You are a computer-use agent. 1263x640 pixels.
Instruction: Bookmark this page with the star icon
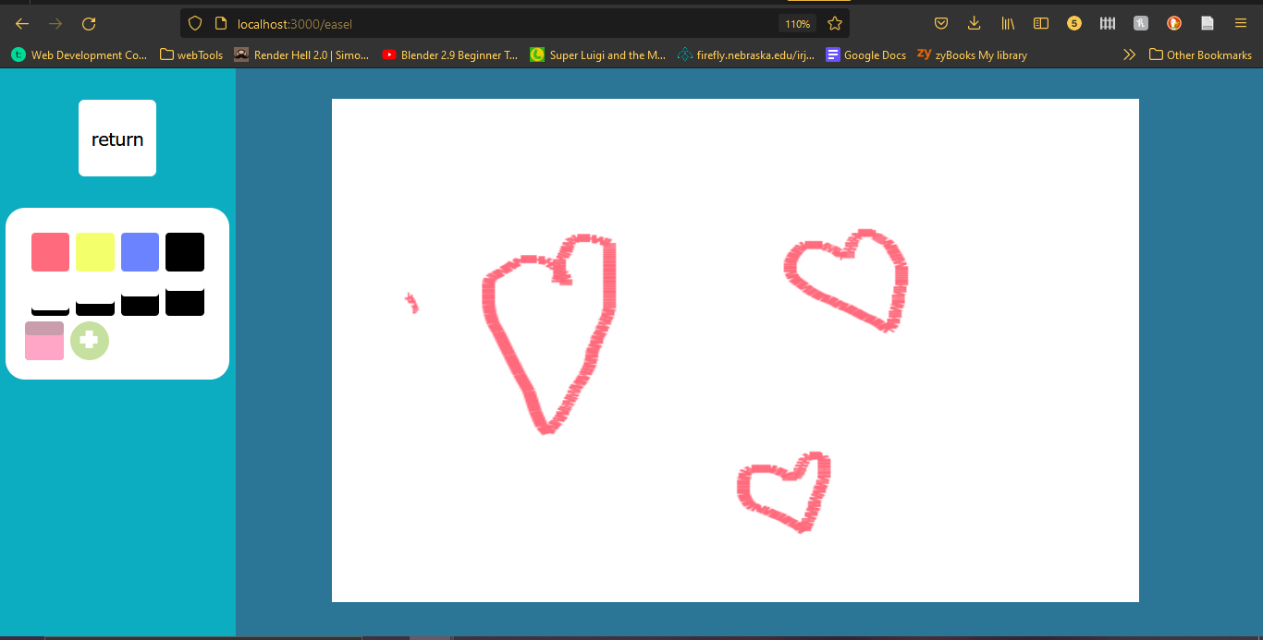835,24
